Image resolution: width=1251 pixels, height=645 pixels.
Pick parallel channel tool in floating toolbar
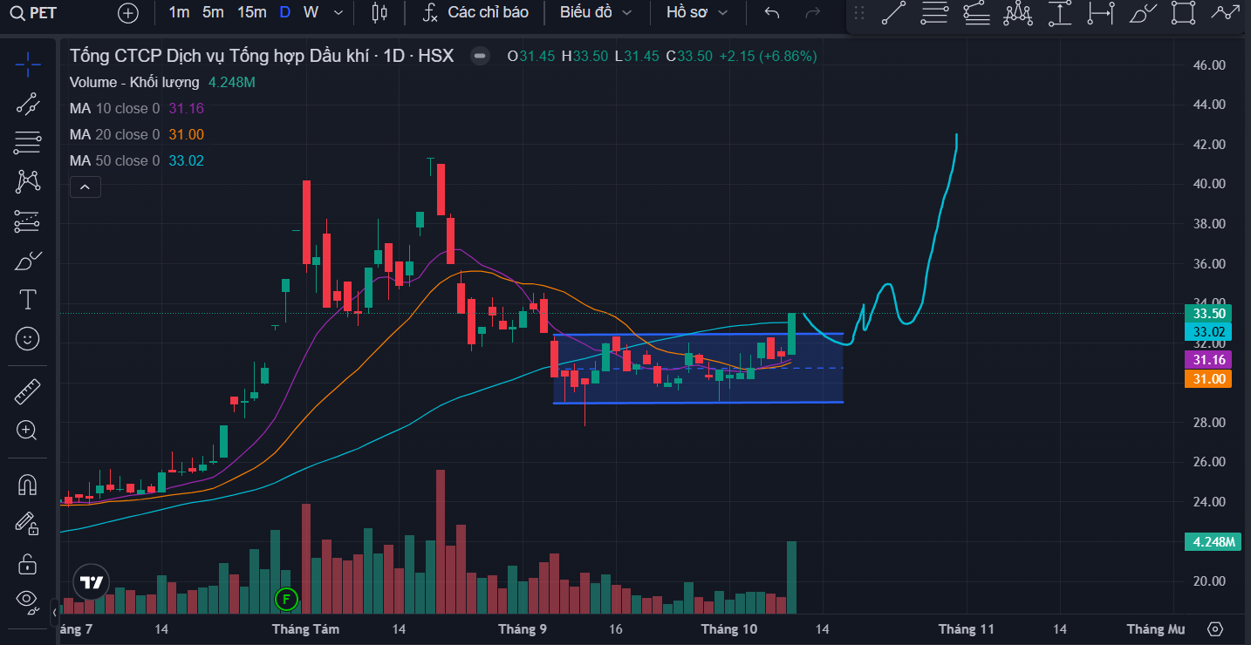click(977, 13)
